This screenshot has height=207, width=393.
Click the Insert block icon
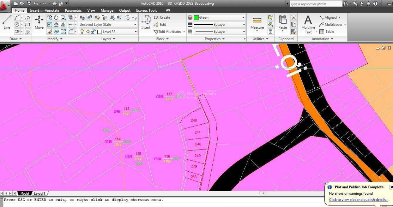click(x=146, y=22)
